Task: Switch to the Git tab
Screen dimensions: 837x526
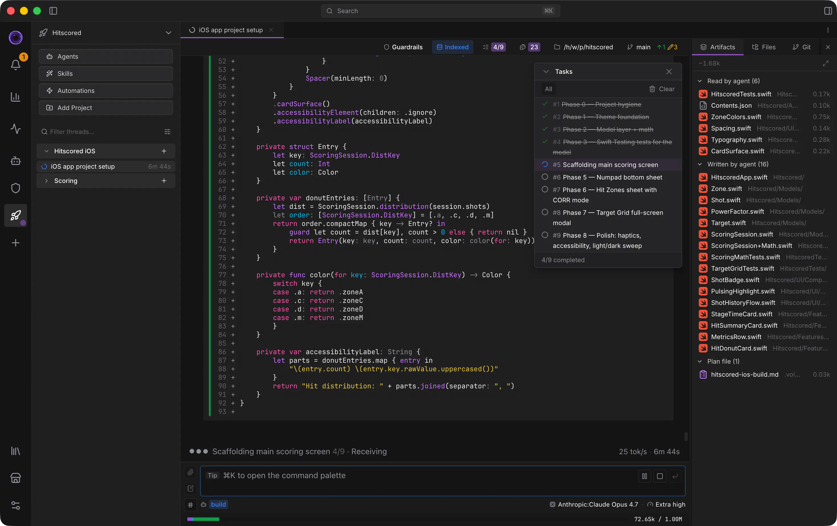Action: coord(801,47)
